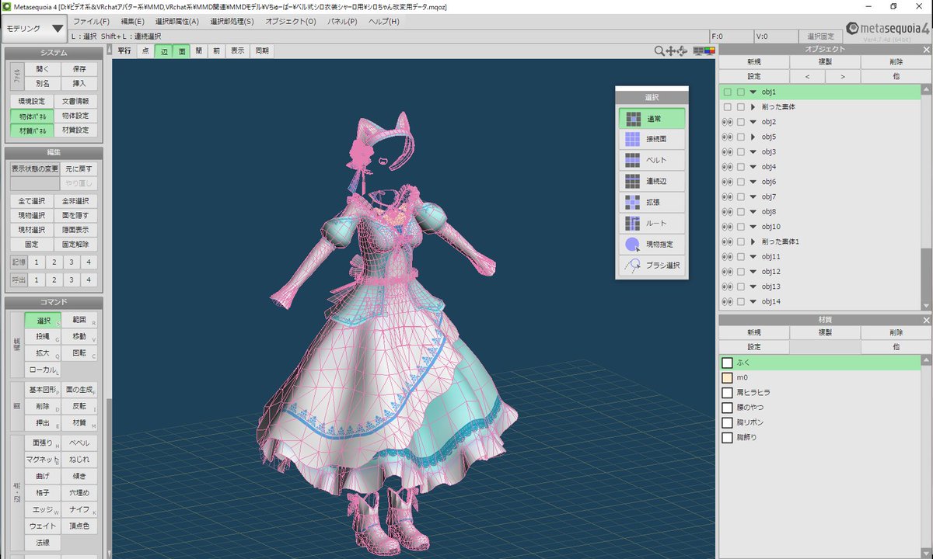
Task: Activate the ブラシ選択 brush selection tool
Action: click(x=633, y=266)
